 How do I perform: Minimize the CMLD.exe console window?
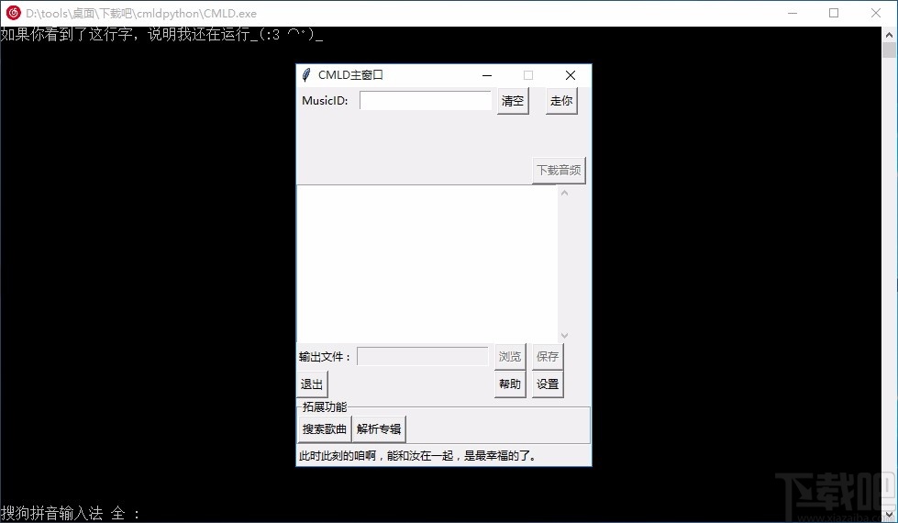coord(793,13)
